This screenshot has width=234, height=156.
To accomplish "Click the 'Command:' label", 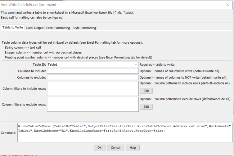I will point(8,132).
